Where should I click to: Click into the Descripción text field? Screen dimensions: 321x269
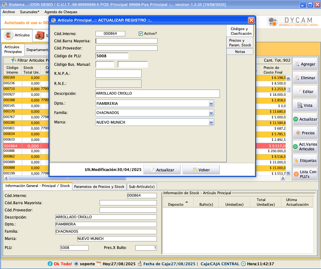point(157,93)
